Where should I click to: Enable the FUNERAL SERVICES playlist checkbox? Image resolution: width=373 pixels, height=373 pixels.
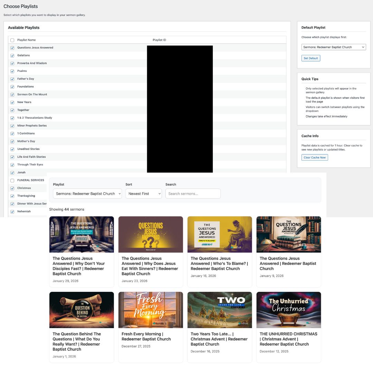12,181
